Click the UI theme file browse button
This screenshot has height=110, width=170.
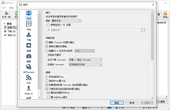point(143,30)
